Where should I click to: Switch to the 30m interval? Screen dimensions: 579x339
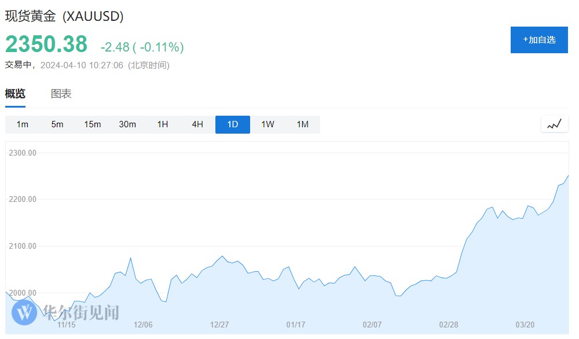127,124
